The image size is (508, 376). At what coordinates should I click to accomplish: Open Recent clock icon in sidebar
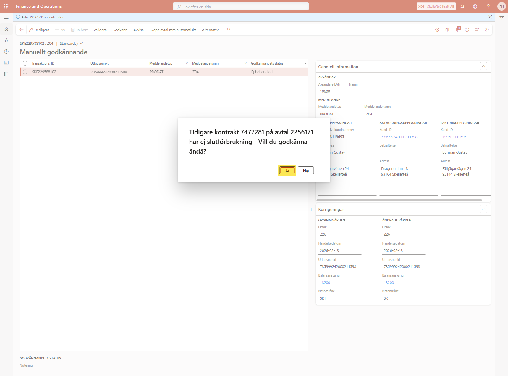[6, 52]
